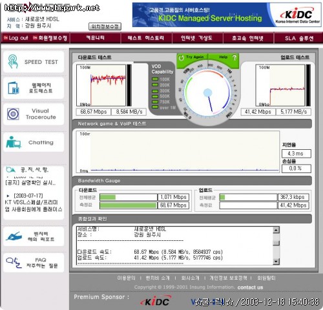Image resolution: width=323 pixels, height=310 pixels.
Task: Click the red icon beside 회원정보수정
Action: click(35, 38)
